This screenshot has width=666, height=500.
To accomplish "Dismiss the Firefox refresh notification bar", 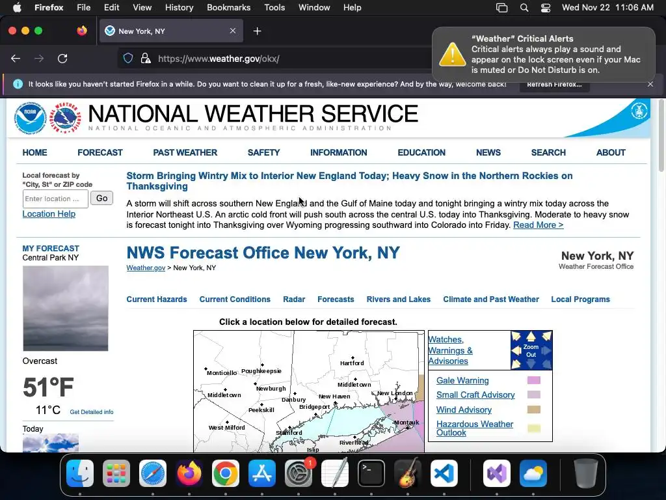I will 650,84.
